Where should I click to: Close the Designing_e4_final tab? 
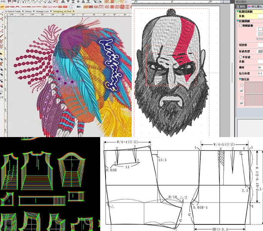click(x=73, y=11)
